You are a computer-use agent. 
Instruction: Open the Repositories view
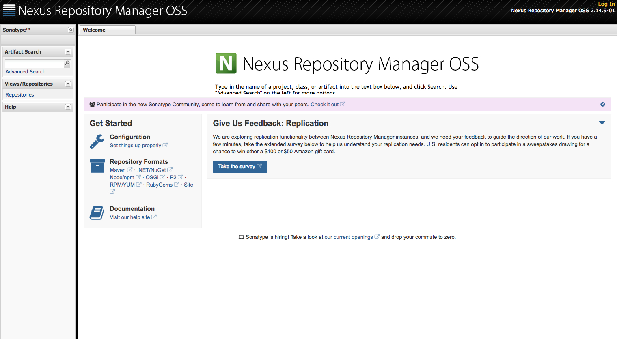[x=20, y=95]
